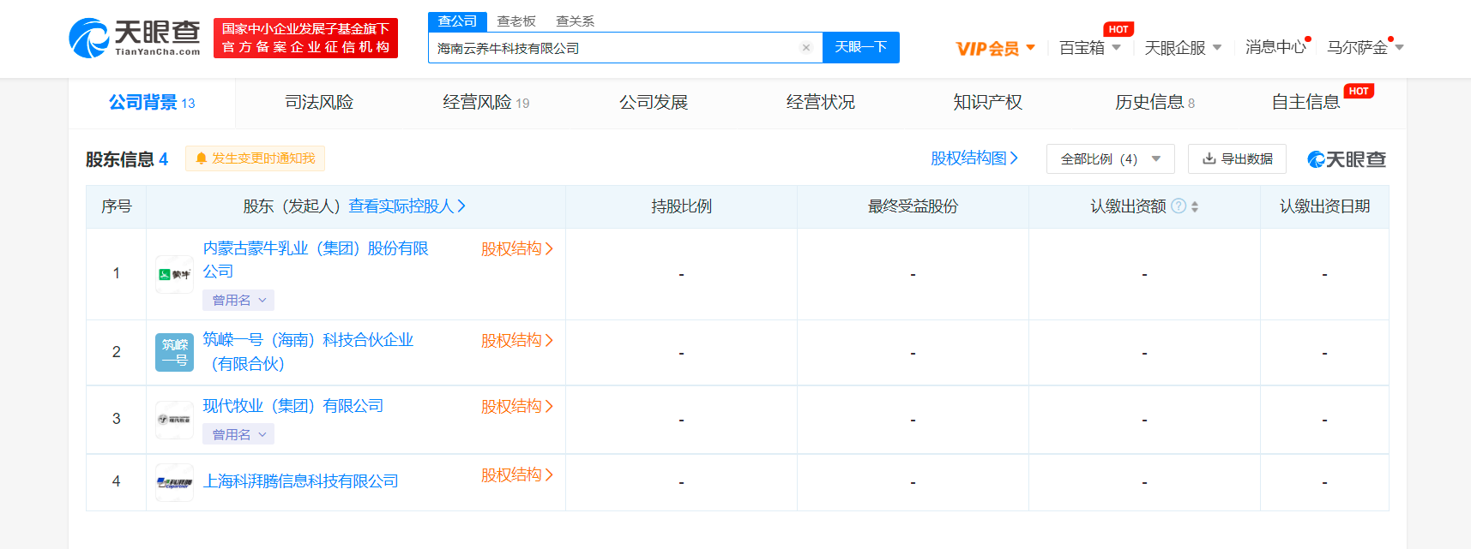The height and width of the screenshot is (549, 1471).
Task: Export data with the 导出数据 button
Action: 1237,158
